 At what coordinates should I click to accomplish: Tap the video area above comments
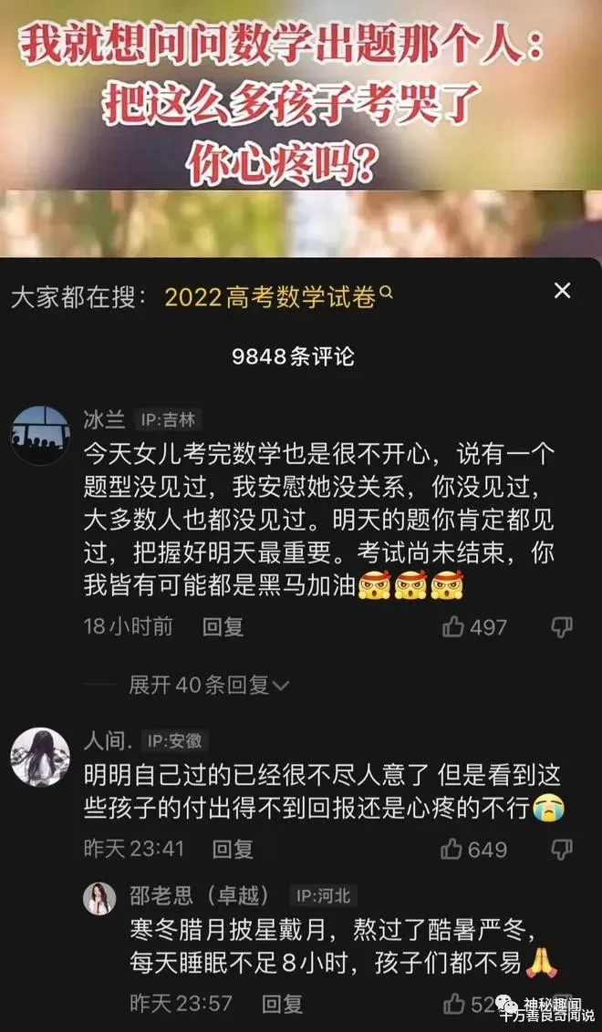pyautogui.click(x=301, y=129)
